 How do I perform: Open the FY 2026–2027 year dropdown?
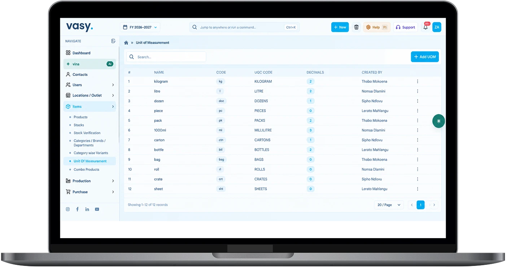140,27
